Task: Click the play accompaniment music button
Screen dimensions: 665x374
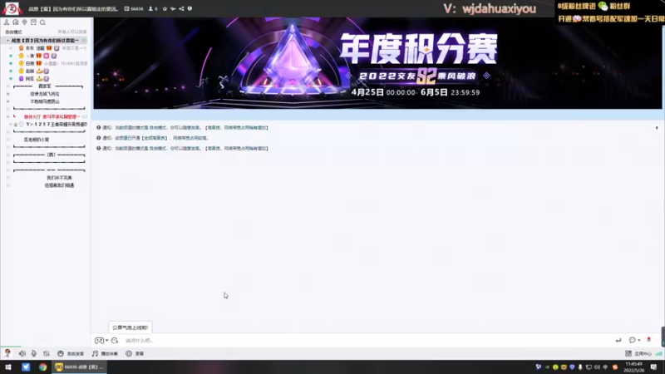Action: pos(105,354)
